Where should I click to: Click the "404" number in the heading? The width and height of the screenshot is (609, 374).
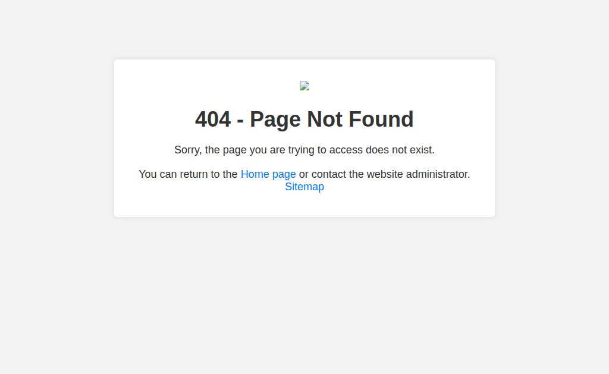(x=213, y=120)
